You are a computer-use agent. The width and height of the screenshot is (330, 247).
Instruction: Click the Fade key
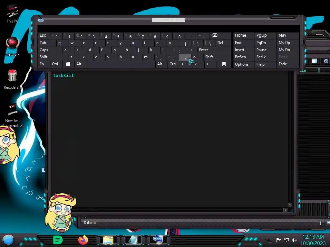(x=288, y=64)
